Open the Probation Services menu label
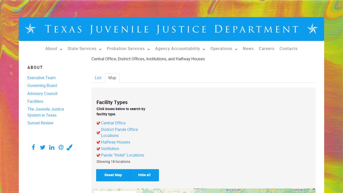 [126, 49]
